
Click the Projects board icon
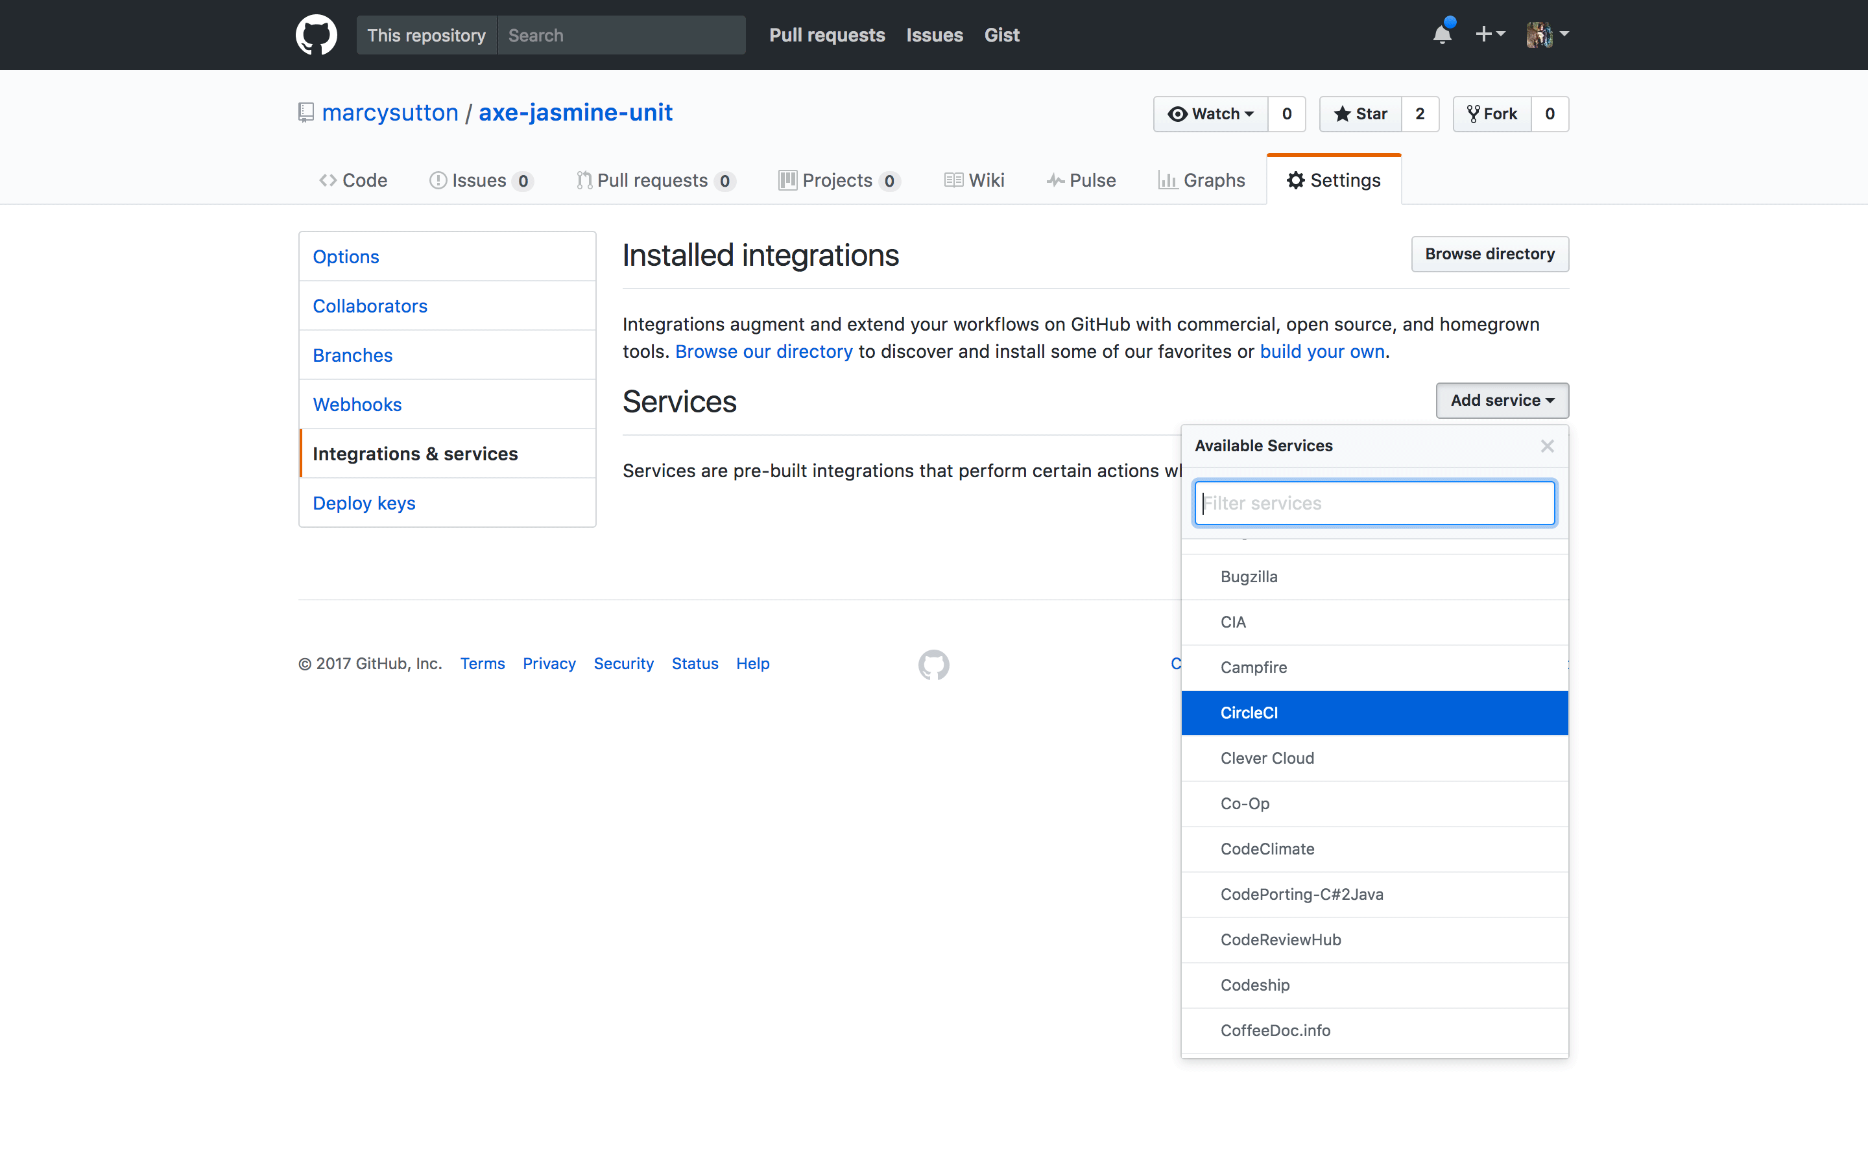tap(787, 180)
